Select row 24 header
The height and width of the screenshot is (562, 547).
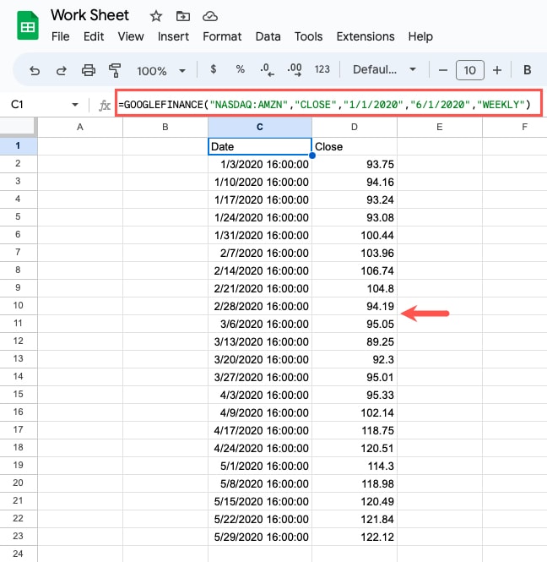click(19, 554)
